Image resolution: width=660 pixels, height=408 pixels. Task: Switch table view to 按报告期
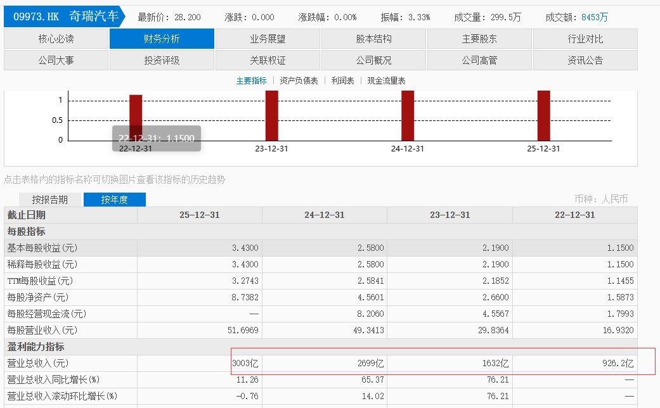[50, 200]
